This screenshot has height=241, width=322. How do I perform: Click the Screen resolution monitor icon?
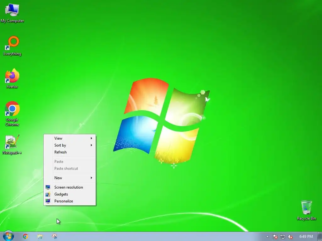pyautogui.click(x=48, y=187)
